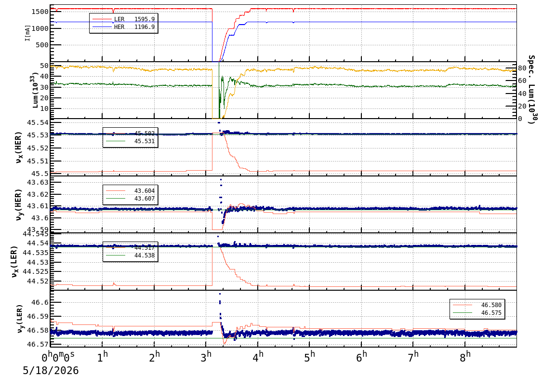Click the 45.51 axis tick

click(38, 161)
